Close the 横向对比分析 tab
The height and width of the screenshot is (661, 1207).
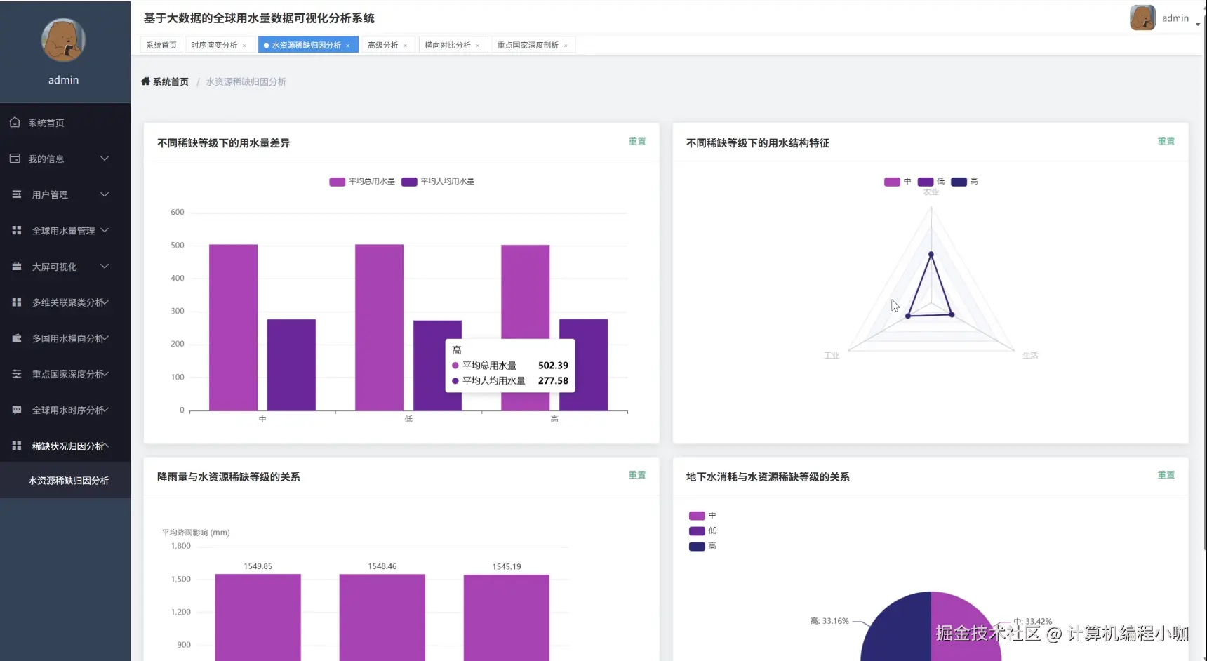[x=478, y=46]
